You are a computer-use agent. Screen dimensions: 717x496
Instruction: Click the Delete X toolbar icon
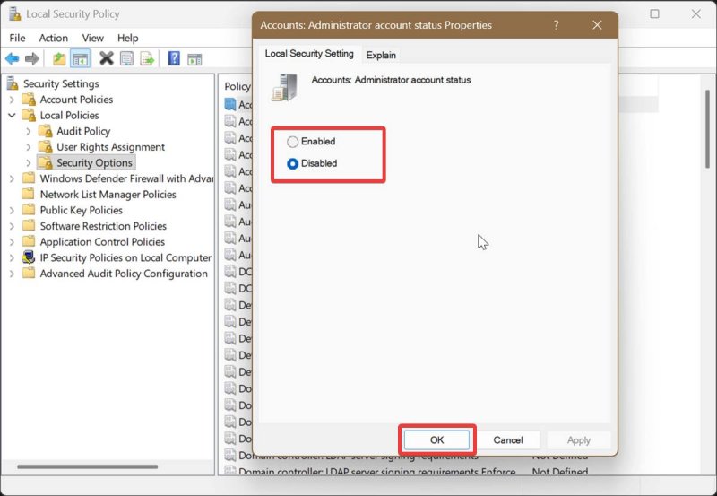tap(106, 58)
